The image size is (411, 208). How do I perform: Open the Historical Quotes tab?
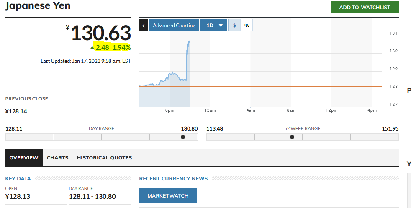pyautogui.click(x=104, y=157)
